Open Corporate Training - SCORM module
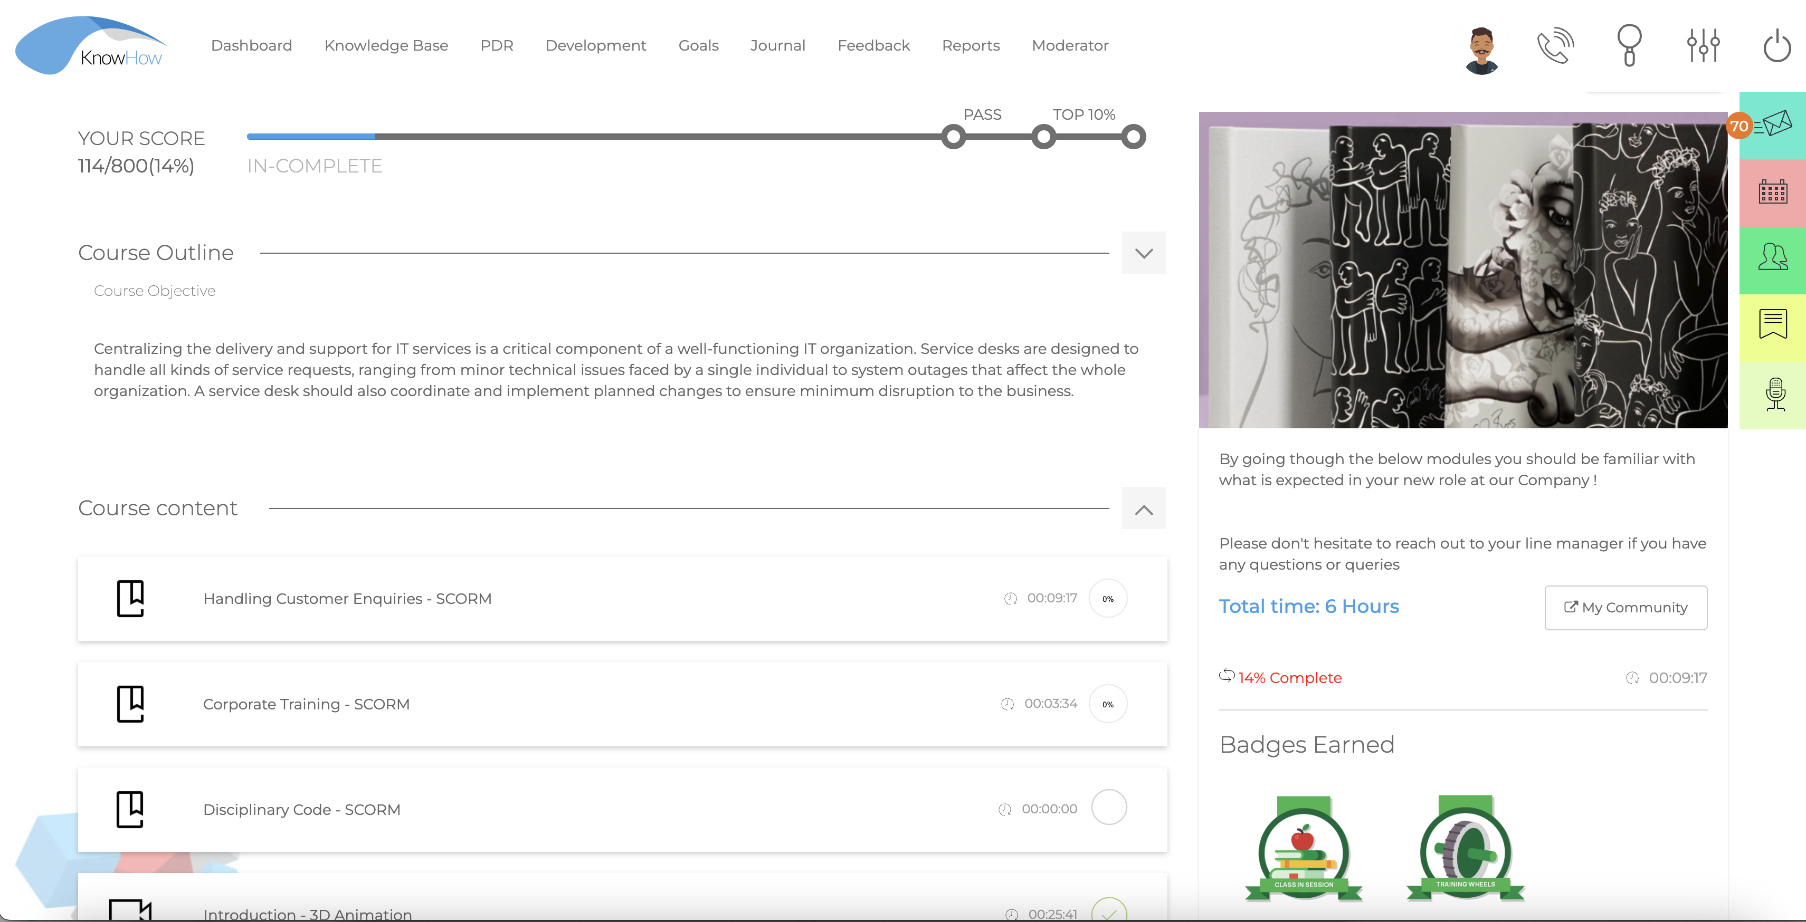Image resolution: width=1806 pixels, height=922 pixels. point(623,704)
